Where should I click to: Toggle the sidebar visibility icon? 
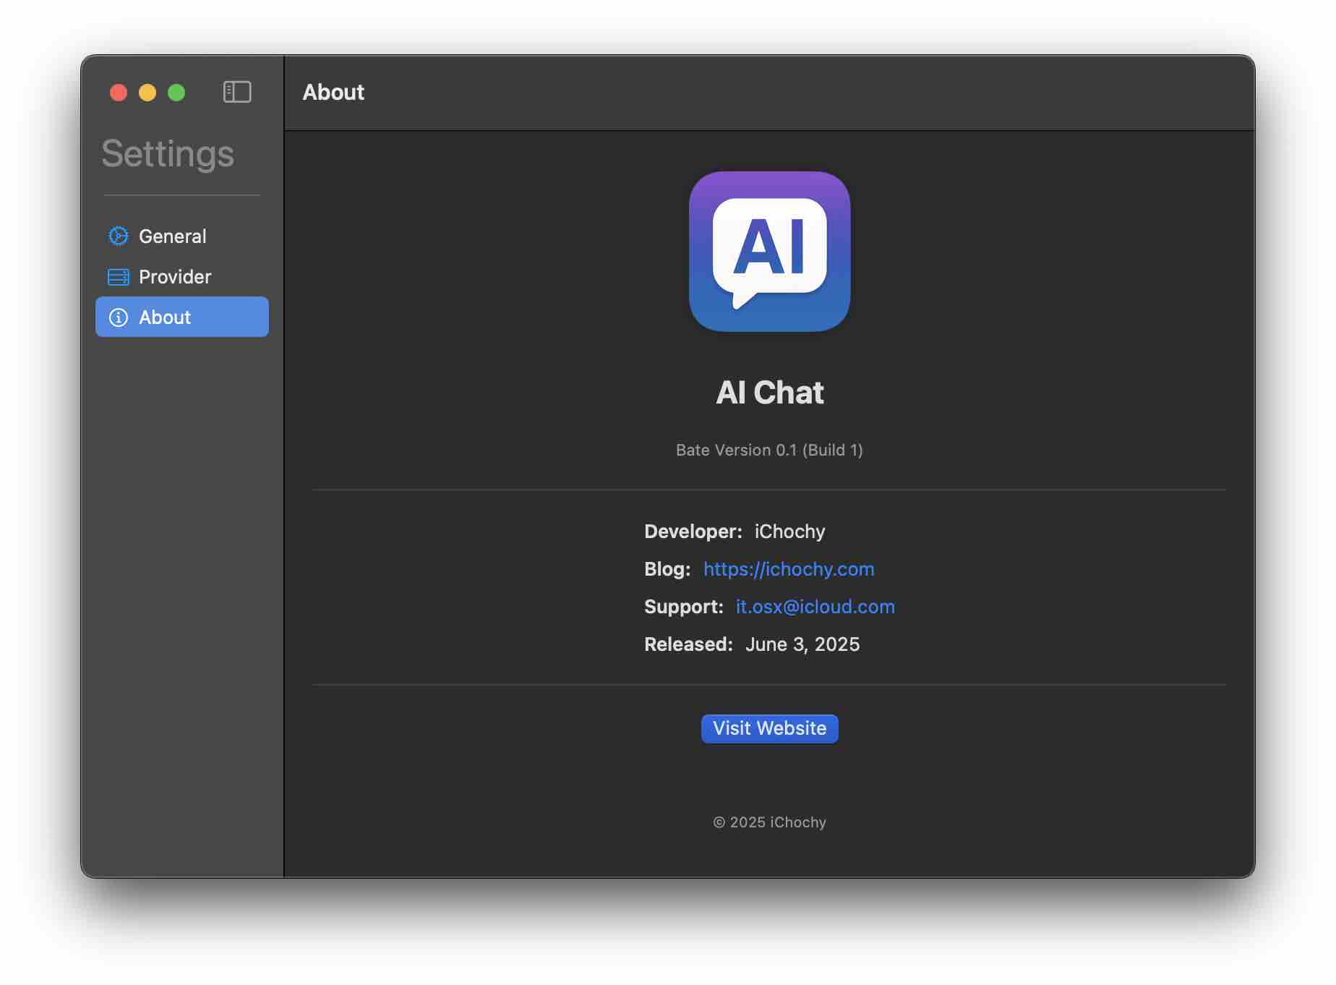tap(236, 92)
